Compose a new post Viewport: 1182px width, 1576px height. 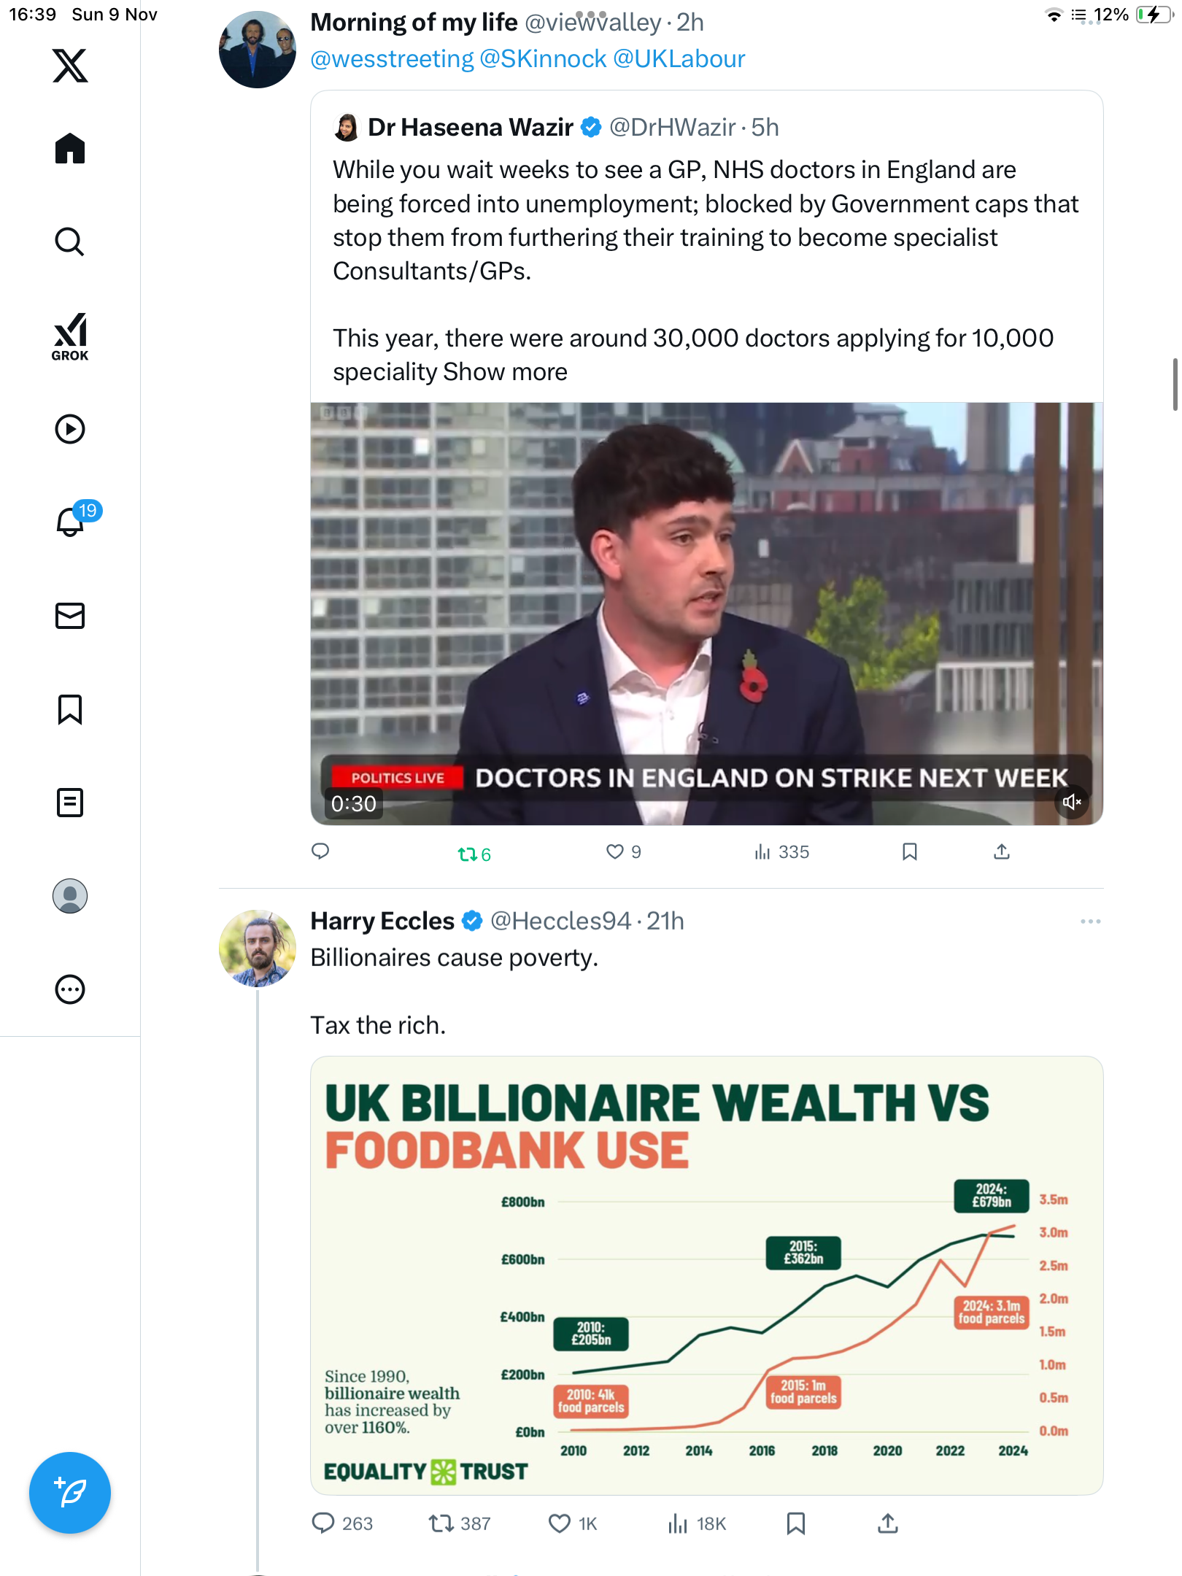click(x=70, y=1493)
